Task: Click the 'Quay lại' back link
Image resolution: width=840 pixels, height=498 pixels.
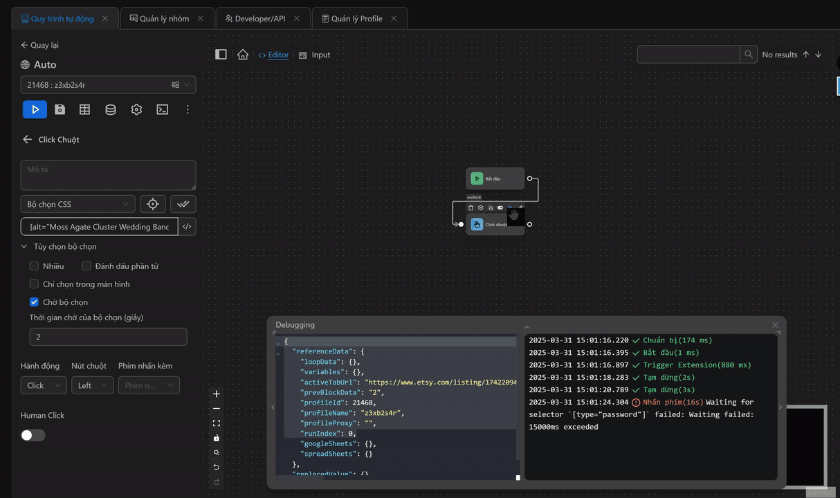Action: (x=40, y=45)
